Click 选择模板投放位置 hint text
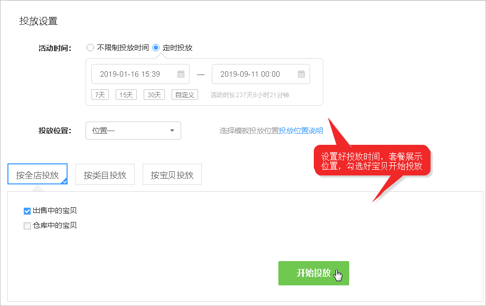Image resolution: width=486 pixels, height=306 pixels. (249, 131)
